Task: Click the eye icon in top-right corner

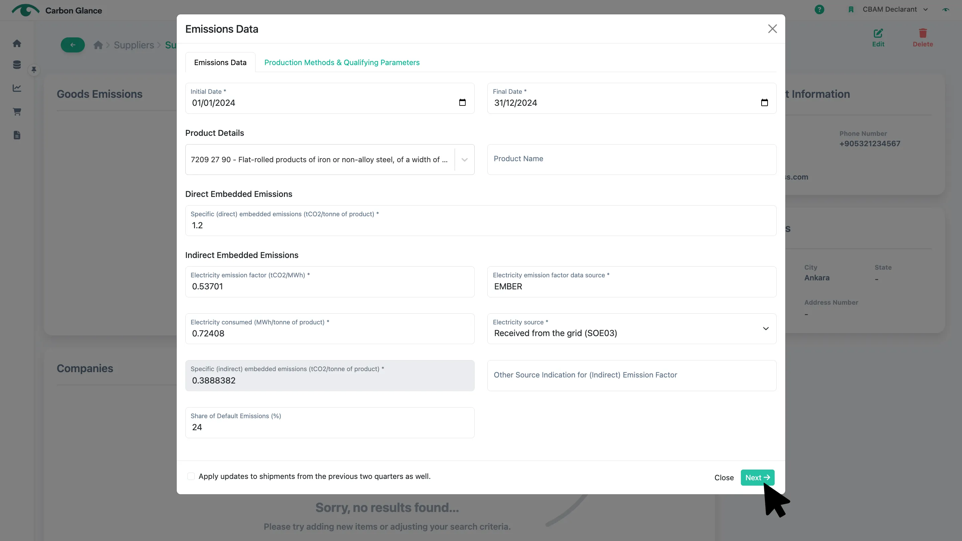Action: 946,10
